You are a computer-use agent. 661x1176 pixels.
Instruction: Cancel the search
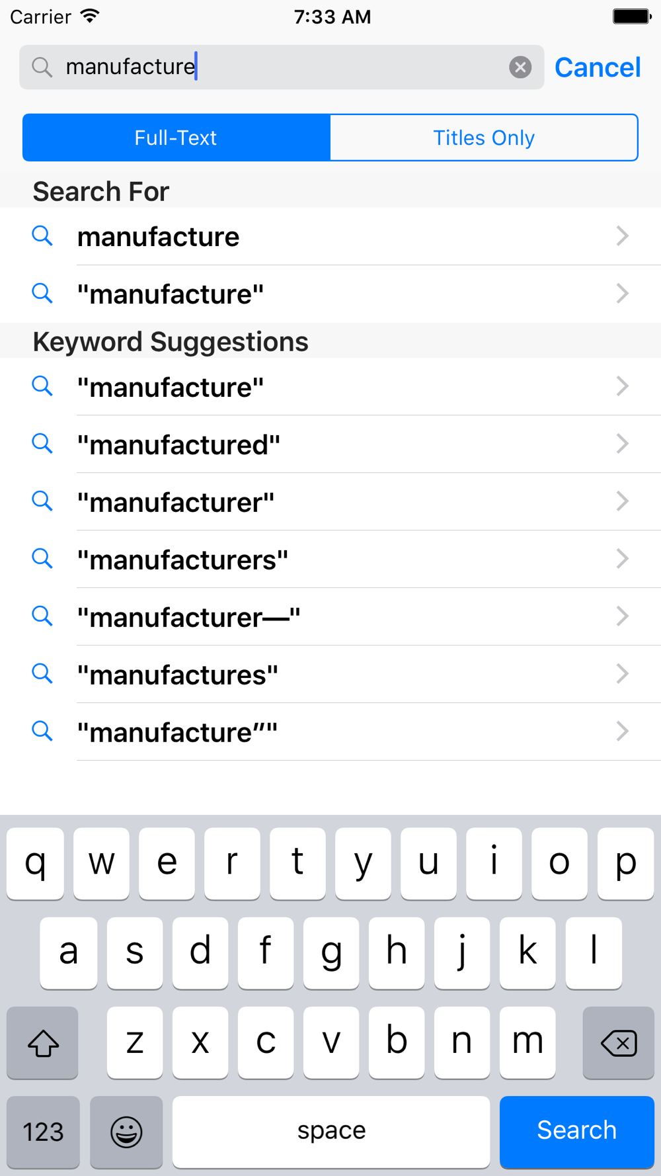(598, 67)
